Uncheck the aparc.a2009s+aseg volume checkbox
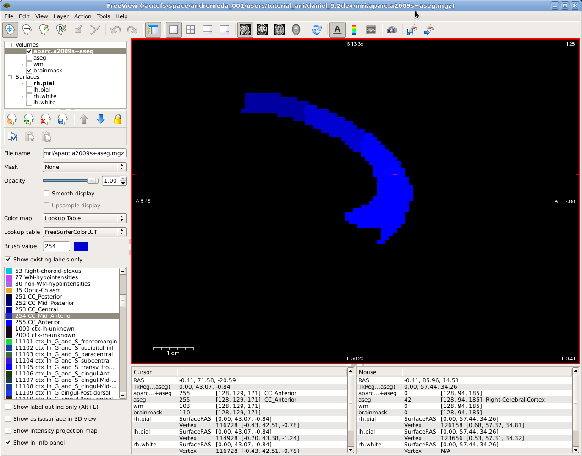Screen dimensions: 582x456 pyautogui.click(x=29, y=51)
